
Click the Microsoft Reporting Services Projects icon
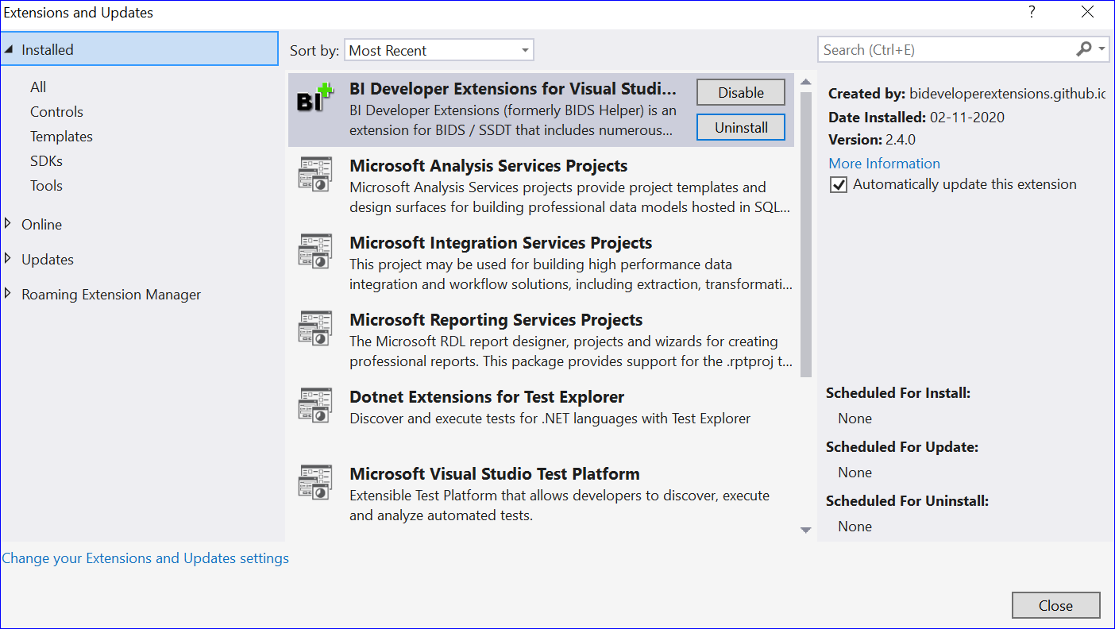click(x=315, y=327)
